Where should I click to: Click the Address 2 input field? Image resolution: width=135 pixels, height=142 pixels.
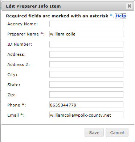(x=86, y=64)
